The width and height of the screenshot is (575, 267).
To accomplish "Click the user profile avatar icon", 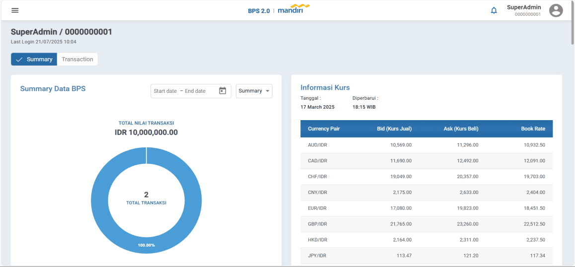I will (556, 10).
